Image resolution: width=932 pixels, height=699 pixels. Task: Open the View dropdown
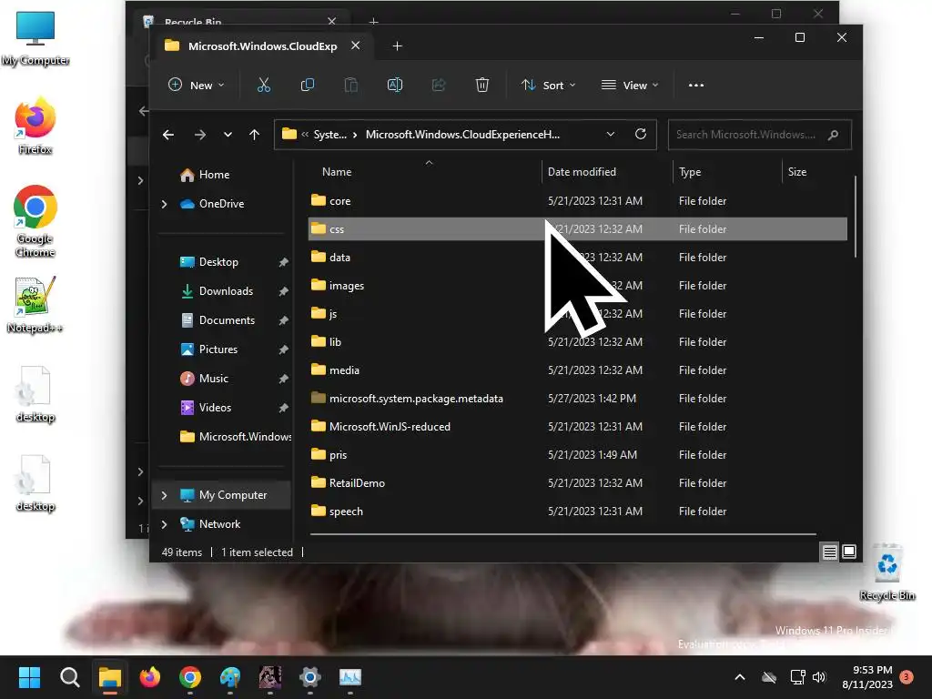pos(630,85)
